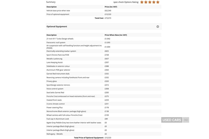The width and height of the screenshot is (209, 139).
Task: Click the Optional Equipment section header
Action: coord(57,26)
